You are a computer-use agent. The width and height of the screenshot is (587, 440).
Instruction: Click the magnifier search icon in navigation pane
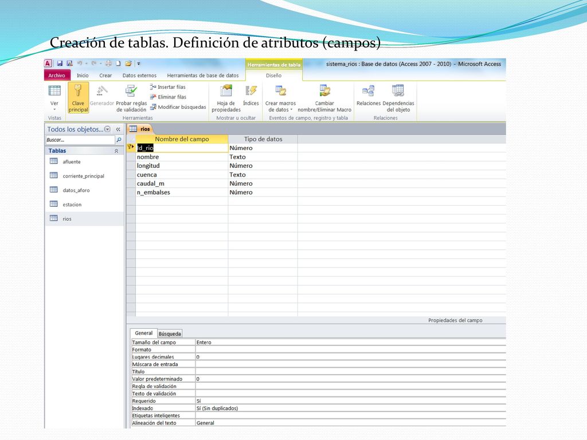pos(119,140)
